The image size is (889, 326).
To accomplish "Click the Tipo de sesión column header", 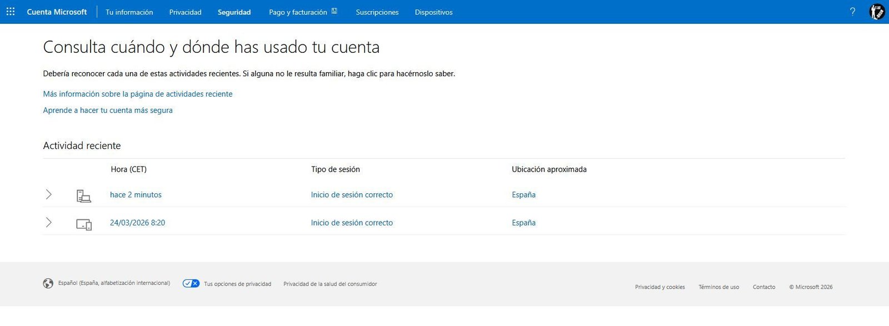I will [336, 169].
